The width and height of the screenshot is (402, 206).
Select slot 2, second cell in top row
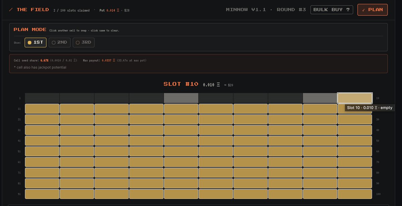click(x=77, y=98)
